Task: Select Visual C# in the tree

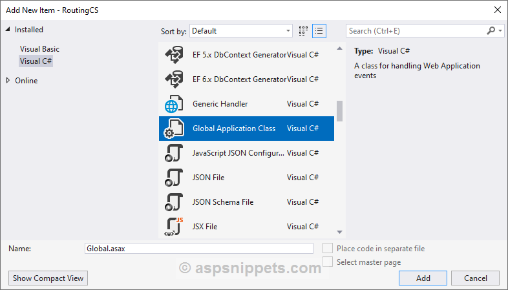Action: [x=36, y=61]
